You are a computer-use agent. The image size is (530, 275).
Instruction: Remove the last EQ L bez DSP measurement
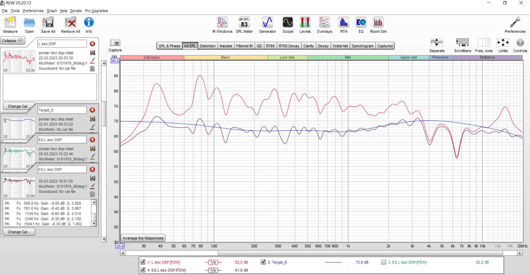pos(92,169)
